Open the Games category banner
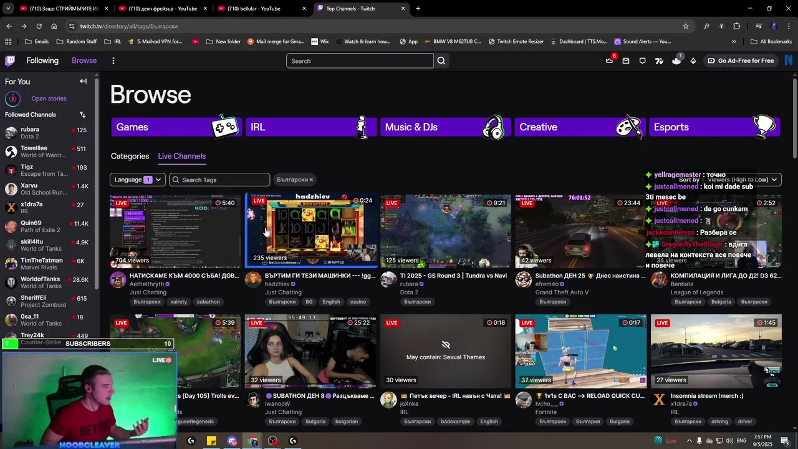Viewport: 798px width, 449px height. point(176,127)
